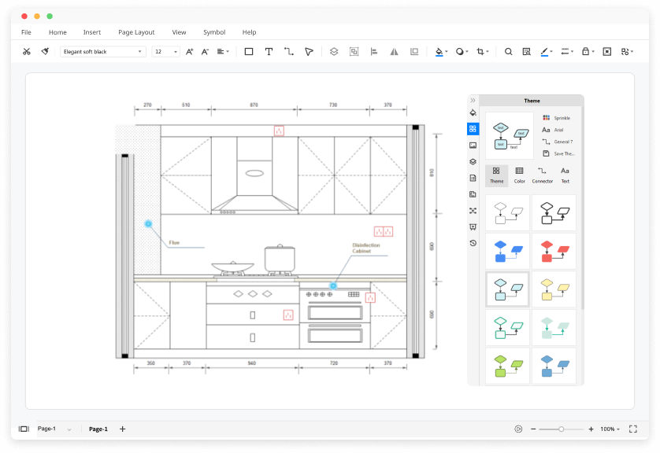Image resolution: width=660 pixels, height=453 pixels.
Task: Open the page document icon in side strip
Action: [473, 179]
